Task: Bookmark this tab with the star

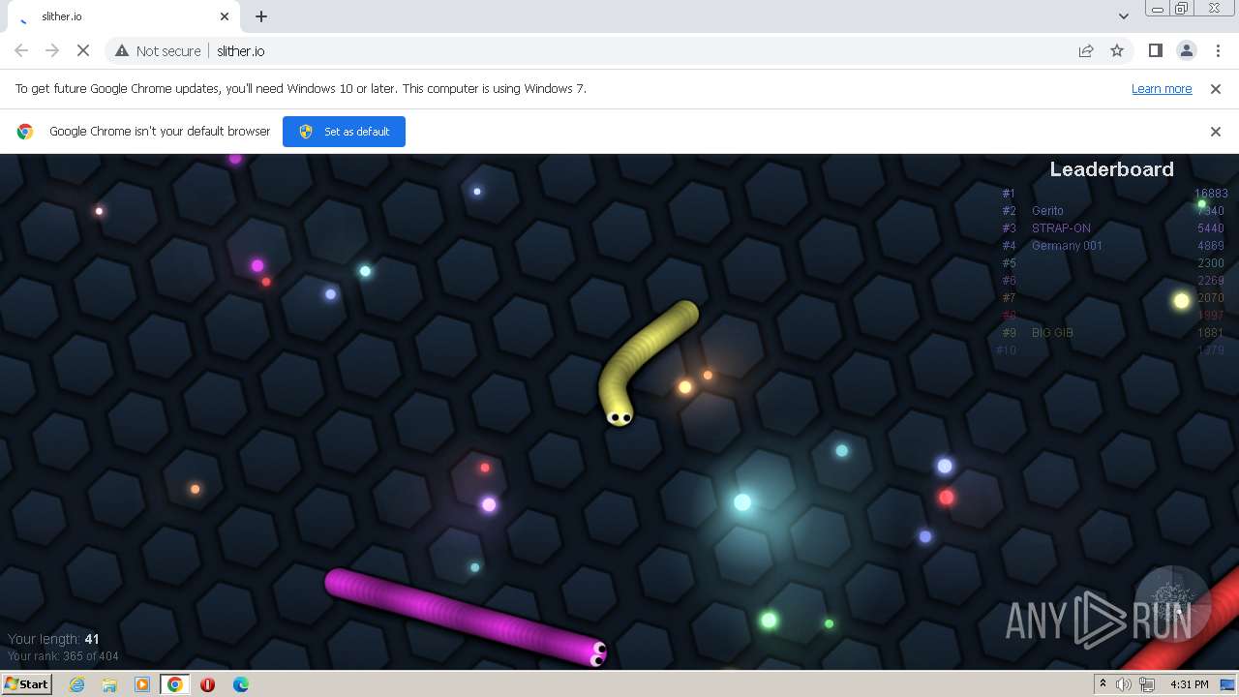Action: pyautogui.click(x=1117, y=50)
